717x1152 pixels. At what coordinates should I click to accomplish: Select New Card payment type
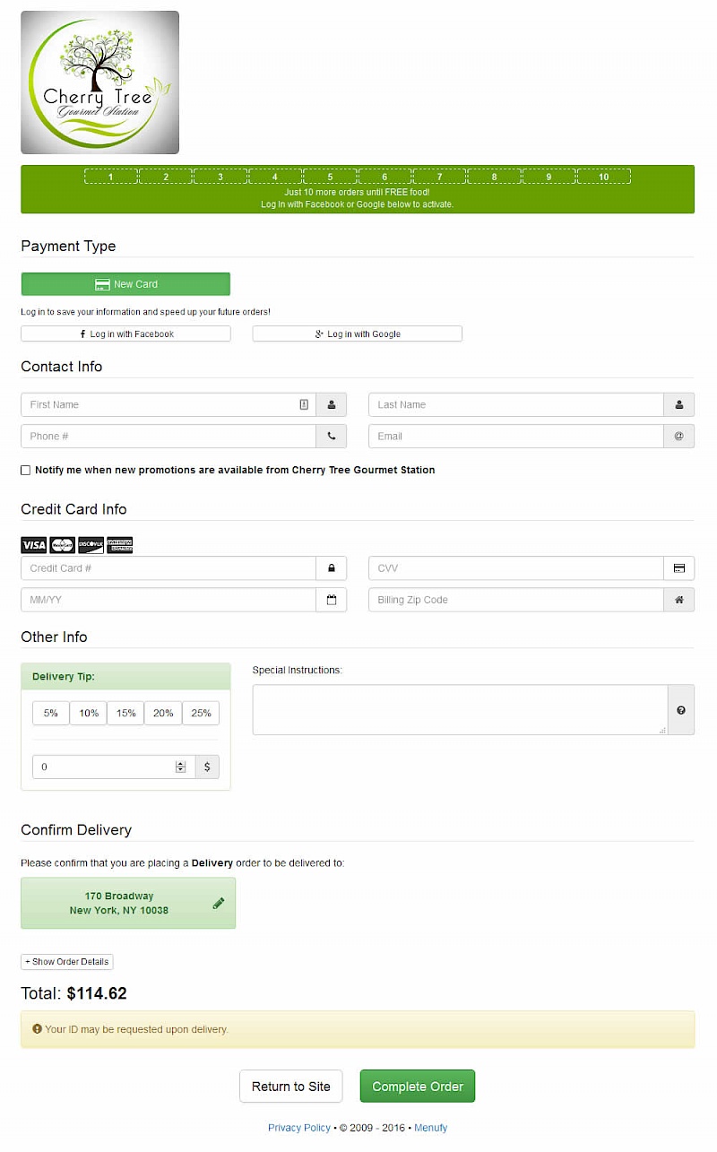tap(125, 284)
